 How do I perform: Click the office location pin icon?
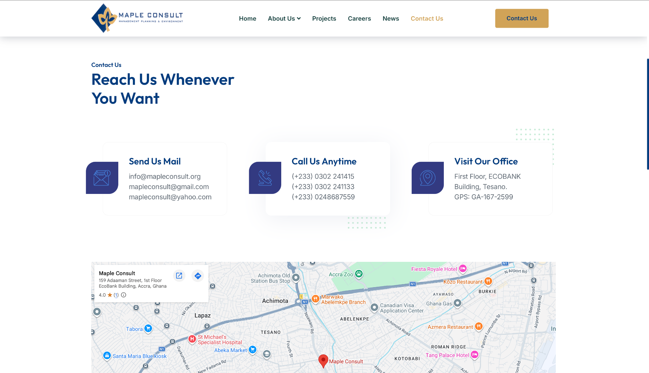[x=428, y=178]
